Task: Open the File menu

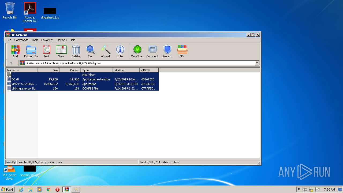Action: coord(9,40)
